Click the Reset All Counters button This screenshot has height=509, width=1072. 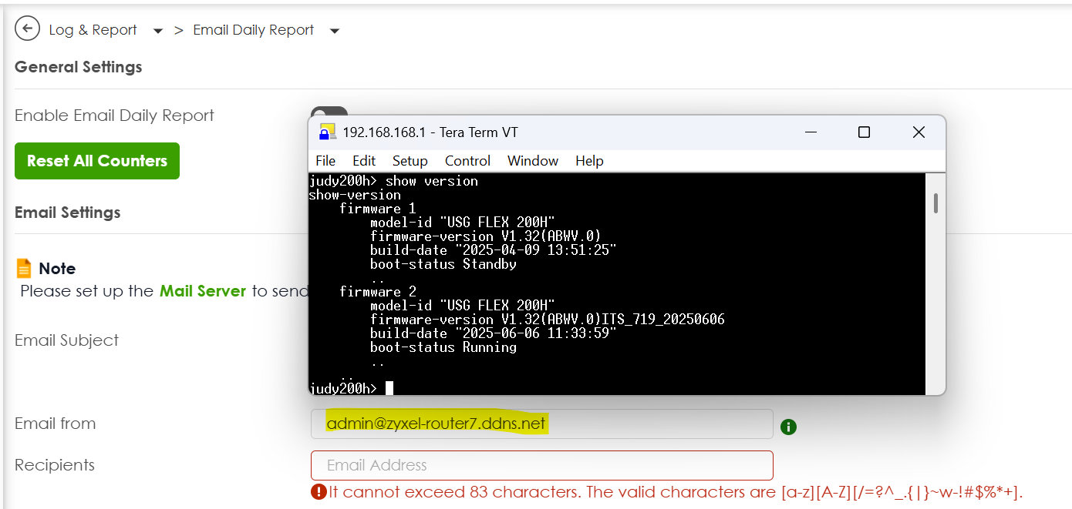(x=97, y=161)
